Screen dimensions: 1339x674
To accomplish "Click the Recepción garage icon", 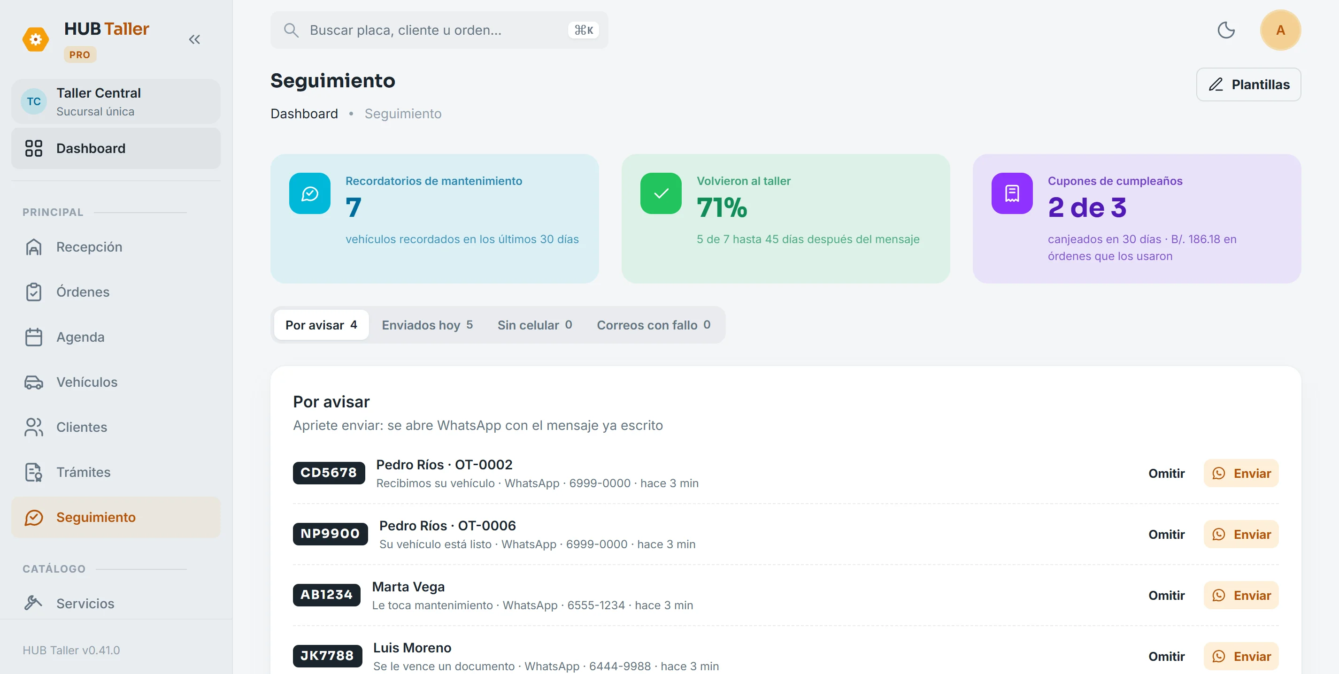I will [34, 247].
